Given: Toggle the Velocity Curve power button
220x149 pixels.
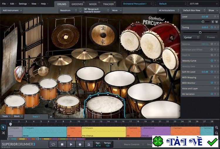Looking at the screenshot, I should 211,61.
